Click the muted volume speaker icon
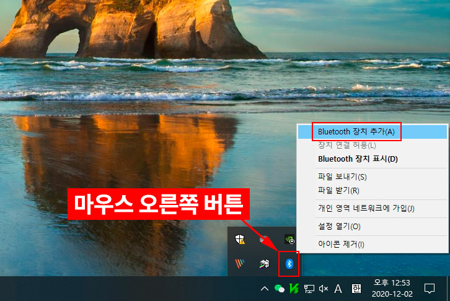Viewport: 450px width, 301px height. pos(324,289)
